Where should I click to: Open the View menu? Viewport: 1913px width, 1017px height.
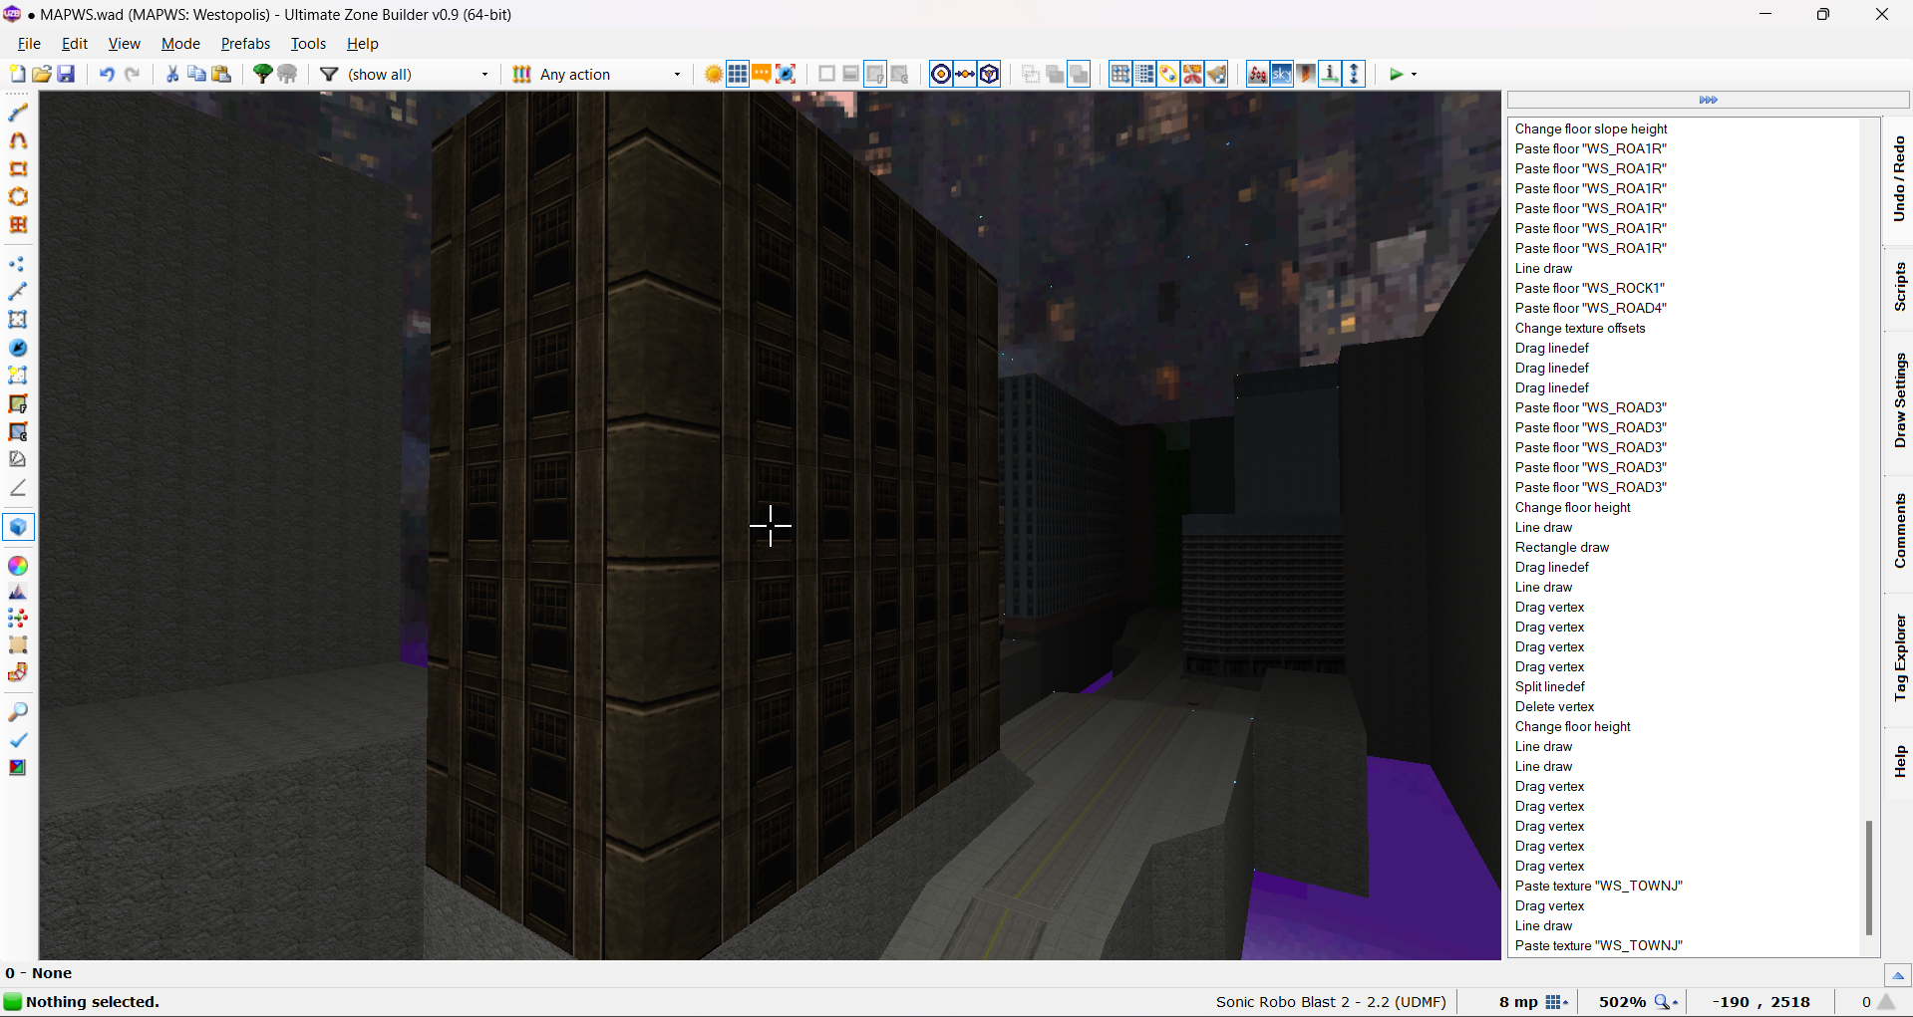(x=125, y=44)
